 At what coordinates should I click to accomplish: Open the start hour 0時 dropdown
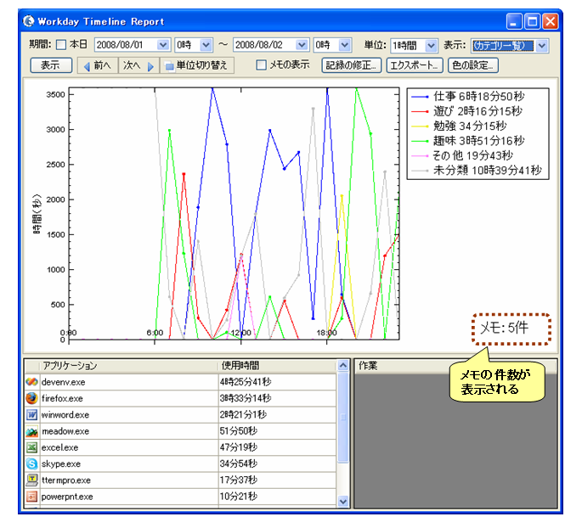point(206,45)
